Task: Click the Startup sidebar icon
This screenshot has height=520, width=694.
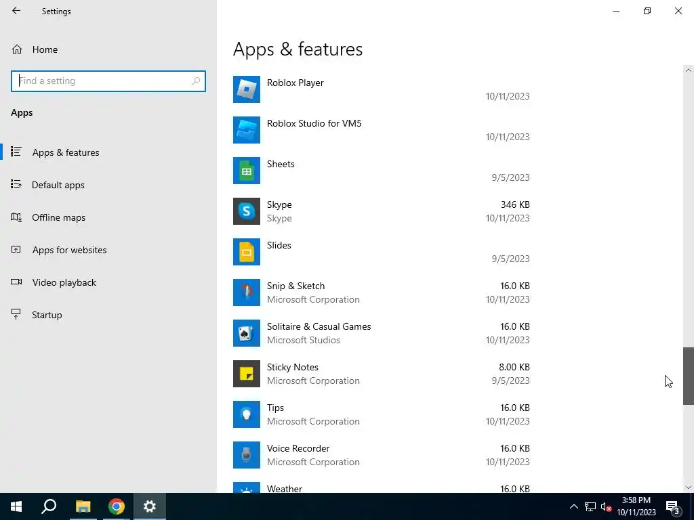Action: click(16, 314)
